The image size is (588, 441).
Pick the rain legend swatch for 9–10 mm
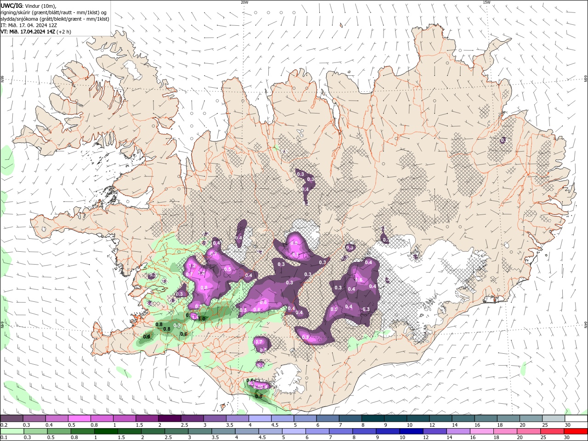click(387, 431)
